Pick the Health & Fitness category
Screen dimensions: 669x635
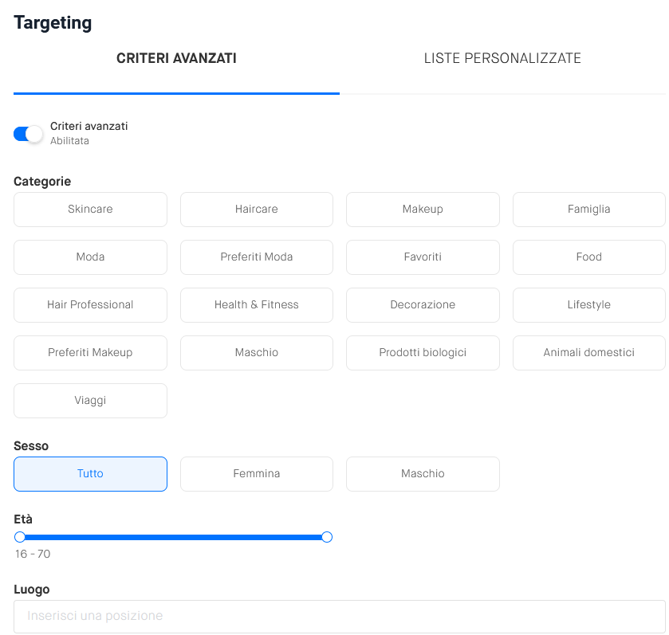coord(257,305)
